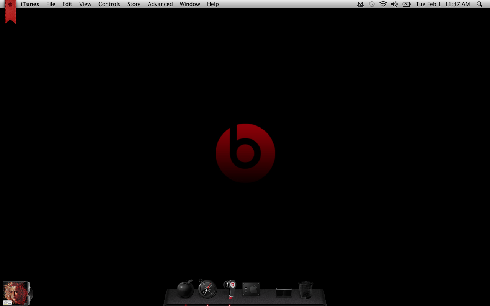Open the Trash in the dock
Screen dimensions: 490x306
coord(305,290)
